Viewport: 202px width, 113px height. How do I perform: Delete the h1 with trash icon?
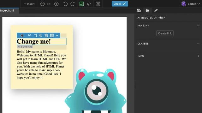(x=46, y=35)
